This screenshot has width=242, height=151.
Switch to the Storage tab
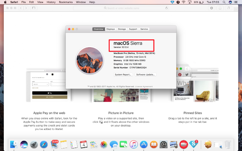pos(122,29)
